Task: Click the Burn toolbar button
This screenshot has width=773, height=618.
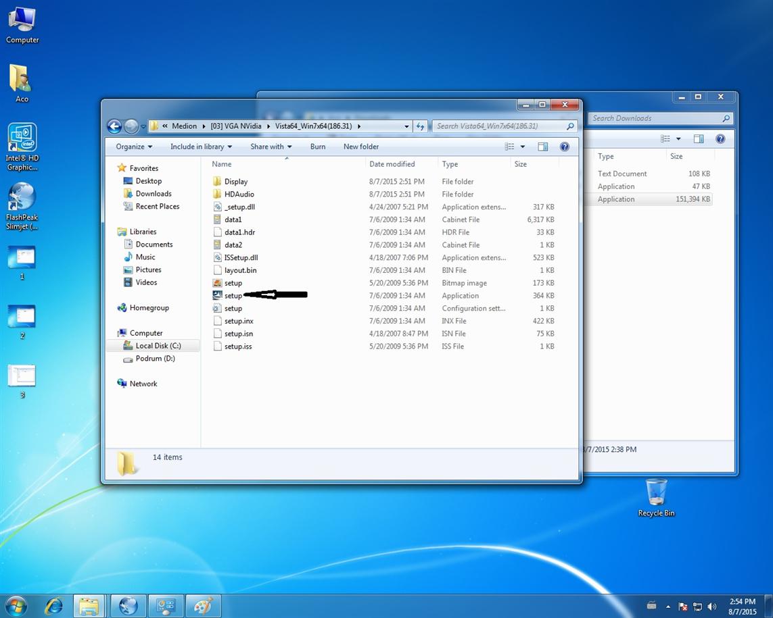Action: click(x=318, y=147)
